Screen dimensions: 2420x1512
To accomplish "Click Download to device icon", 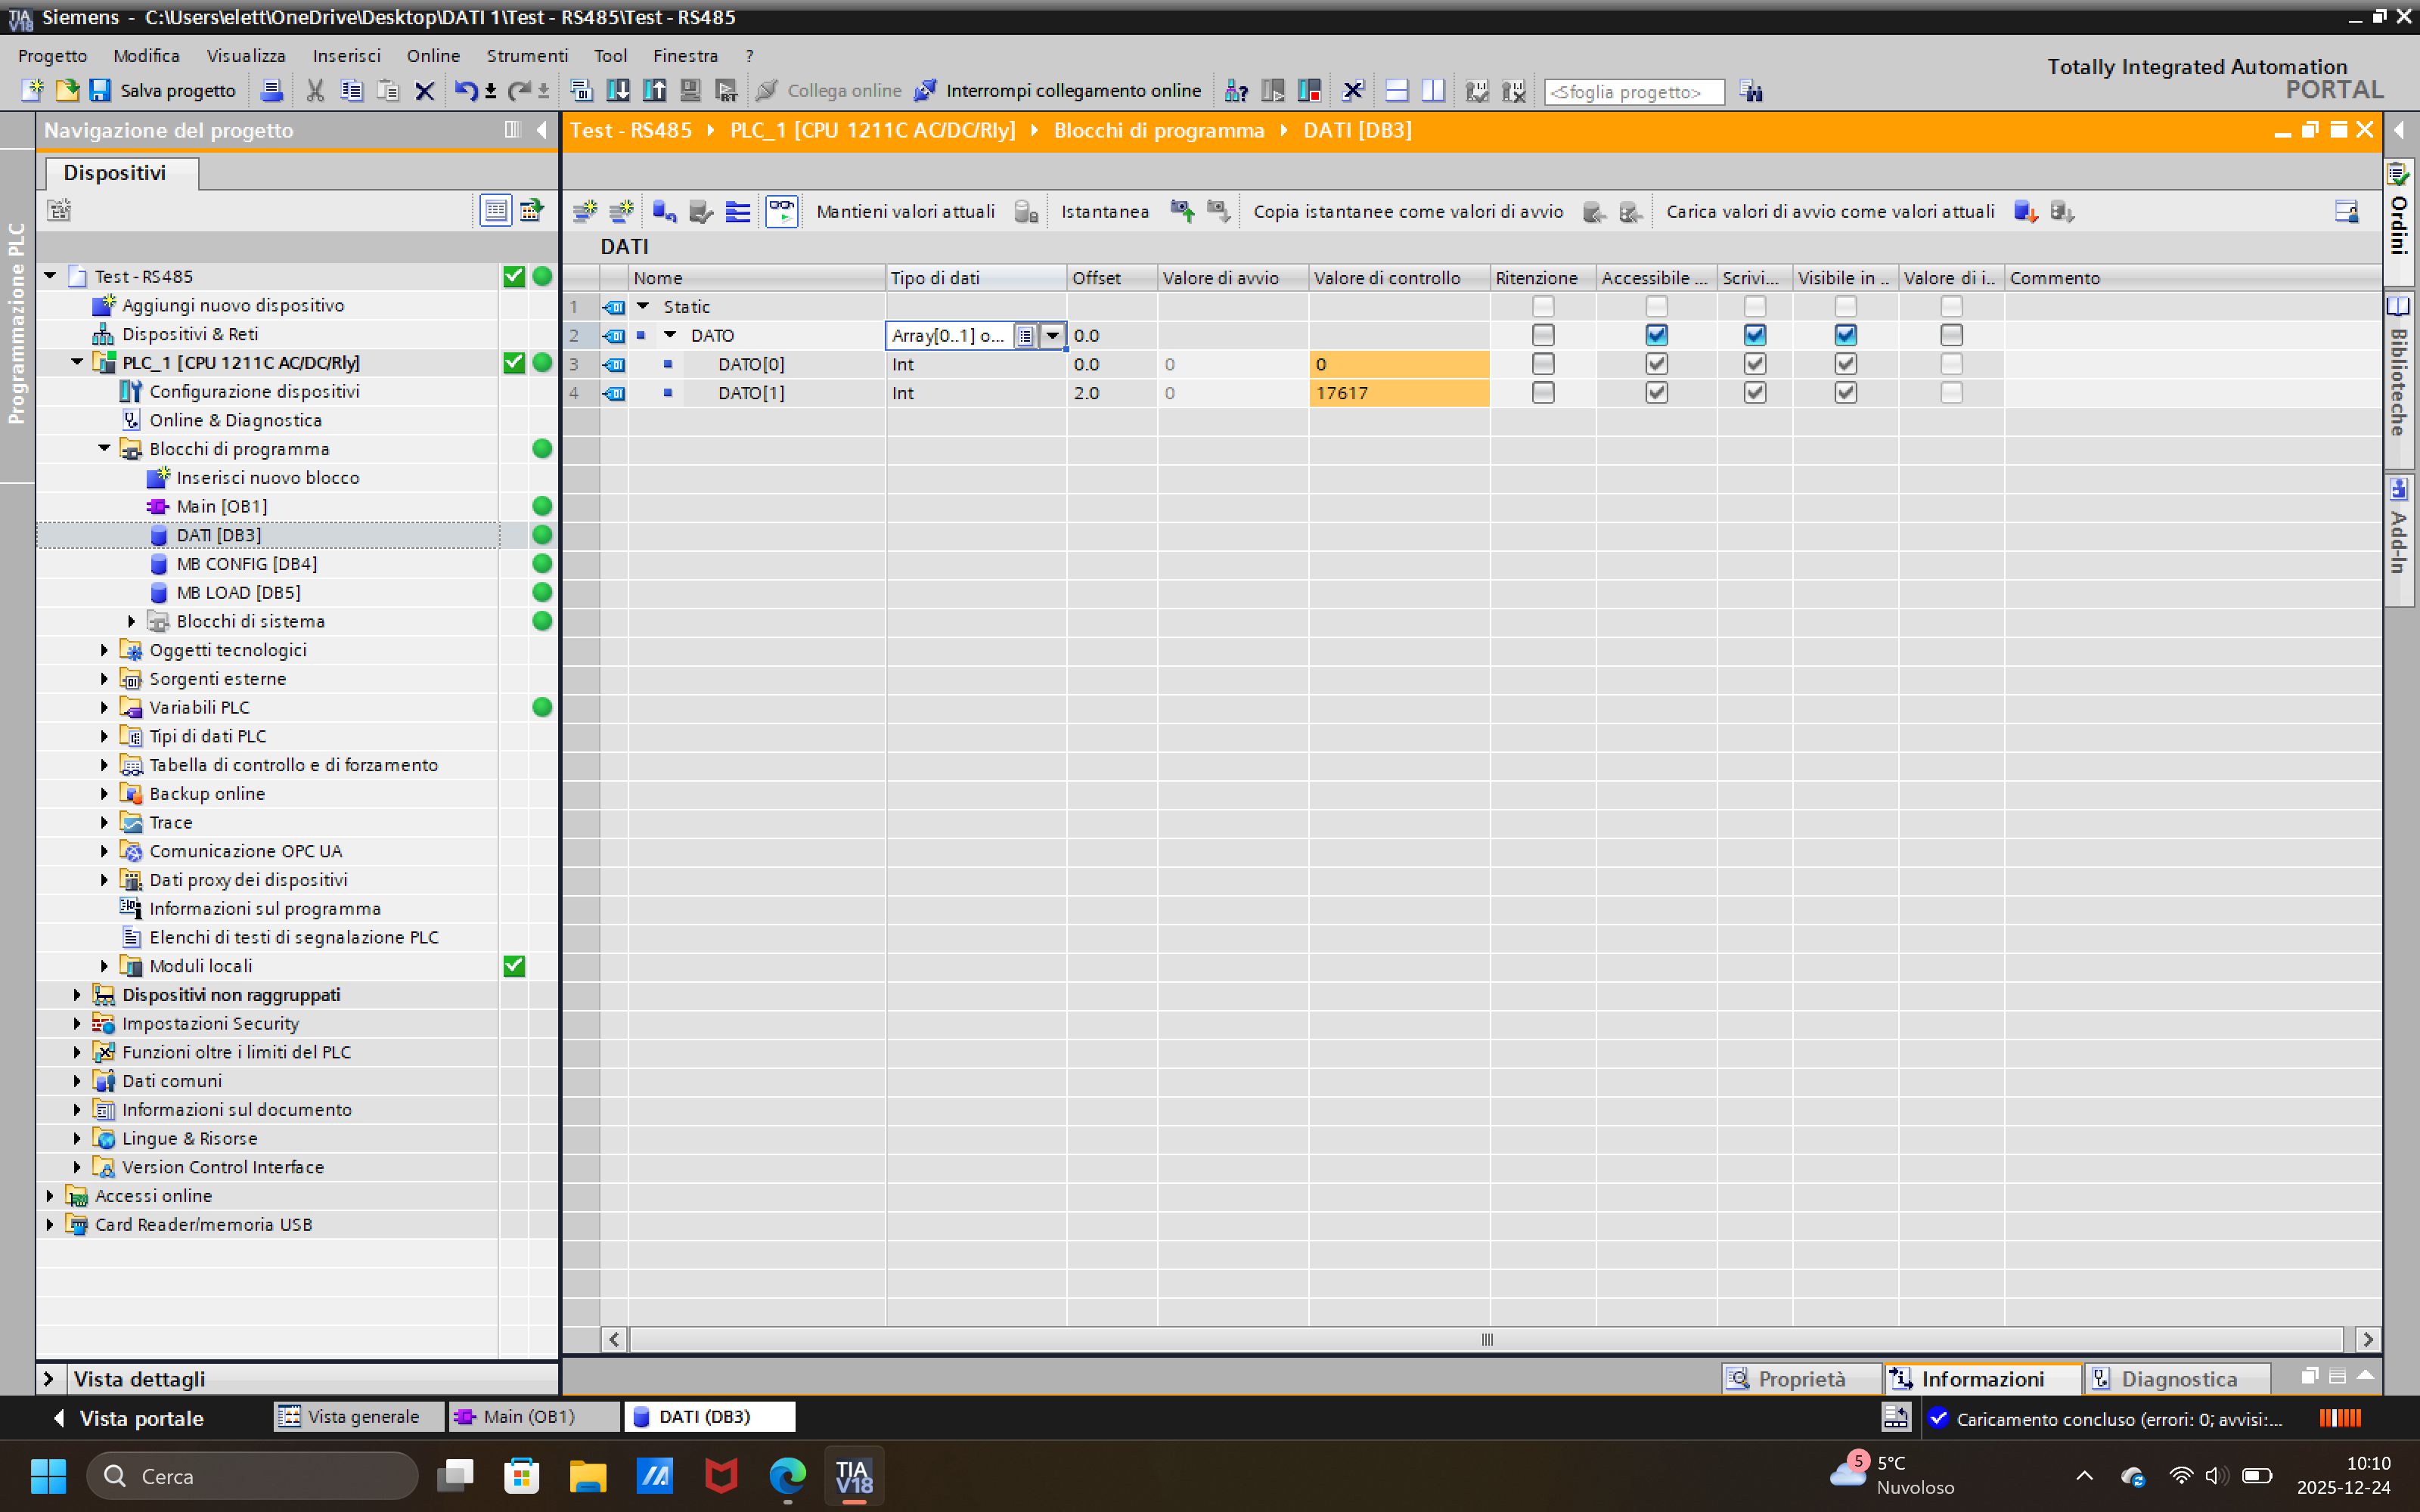I will (618, 91).
